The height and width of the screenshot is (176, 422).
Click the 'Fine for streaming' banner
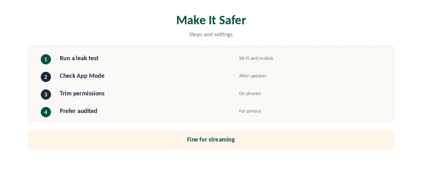pyautogui.click(x=211, y=140)
